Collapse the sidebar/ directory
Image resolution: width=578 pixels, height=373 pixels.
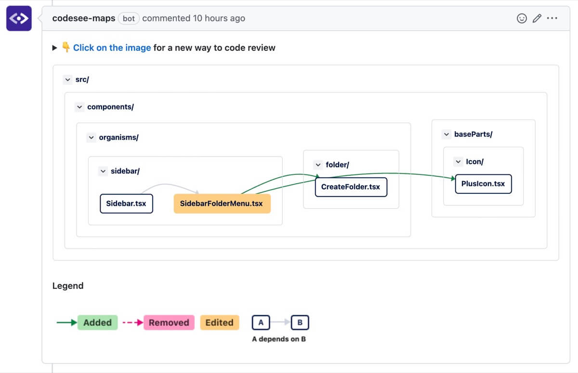(103, 171)
